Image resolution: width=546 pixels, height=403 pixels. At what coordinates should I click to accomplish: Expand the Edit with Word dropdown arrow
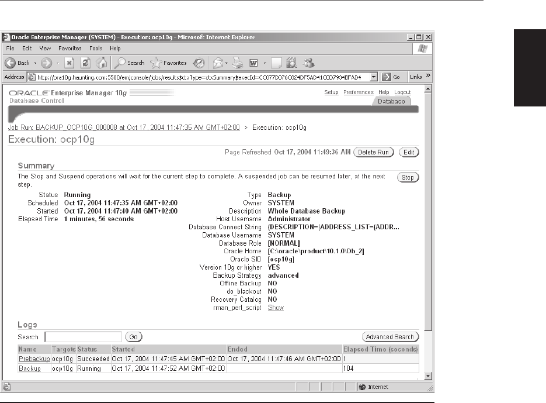265,63
